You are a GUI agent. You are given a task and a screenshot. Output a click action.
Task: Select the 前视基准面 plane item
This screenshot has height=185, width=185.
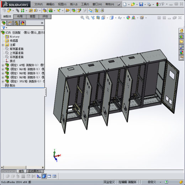point(17,49)
